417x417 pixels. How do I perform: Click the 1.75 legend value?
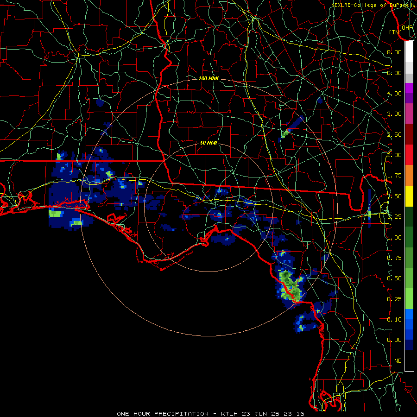tap(394, 176)
